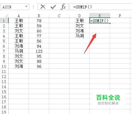Viewport: 132px width, 114px height.
Task: Click cell E1 showing =SUMIF()
Action: tap(100, 21)
